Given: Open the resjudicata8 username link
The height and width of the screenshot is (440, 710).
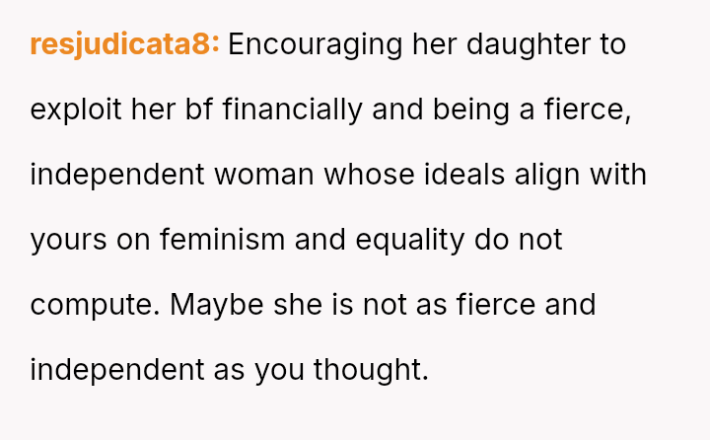Looking at the screenshot, I should tap(124, 44).
